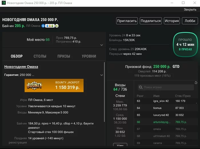The image size is (200, 149).
Task: Expand the Гарантия section chevron
Action: pos(101,75)
